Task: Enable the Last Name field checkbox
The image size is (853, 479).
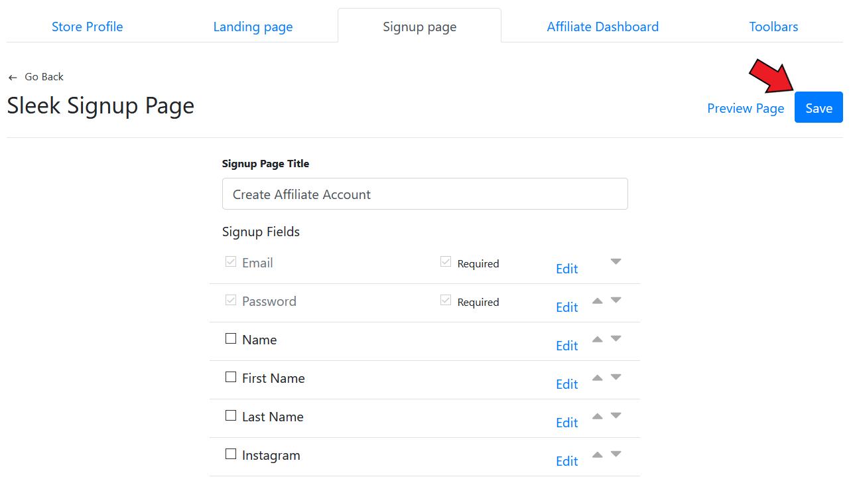Action: tap(231, 415)
